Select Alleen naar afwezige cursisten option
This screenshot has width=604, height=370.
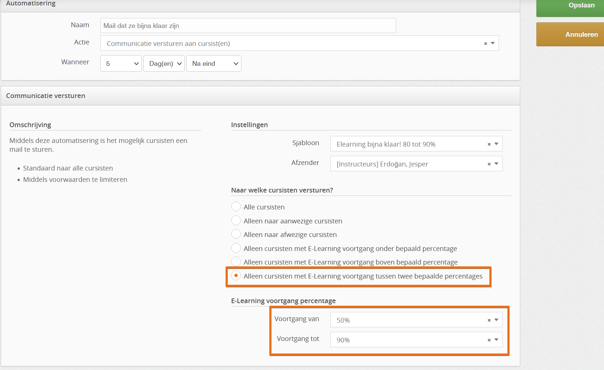[x=236, y=234]
